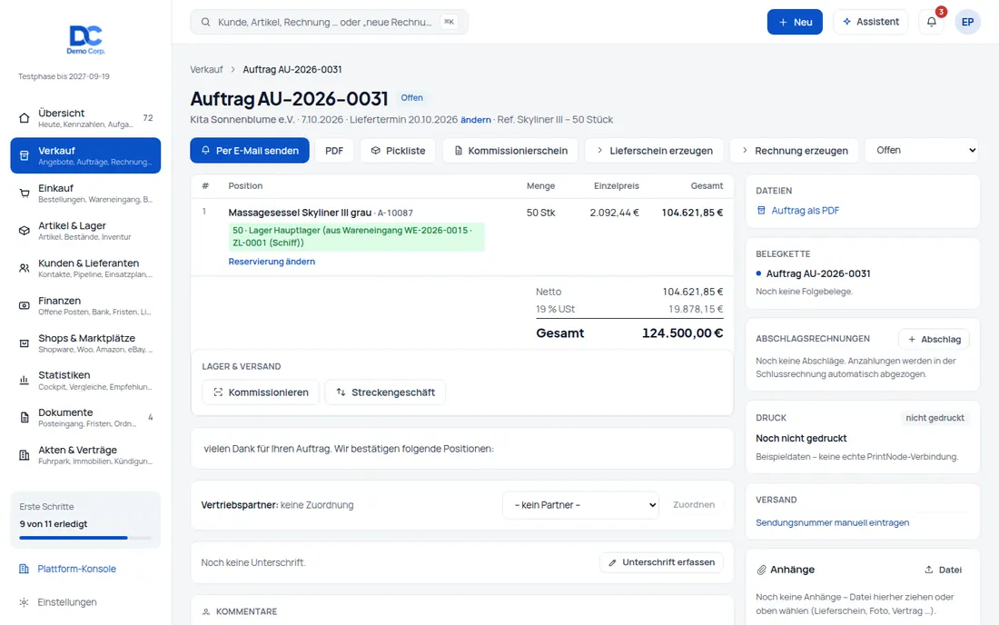Open Einstellungen
999x625 pixels.
[x=67, y=602]
